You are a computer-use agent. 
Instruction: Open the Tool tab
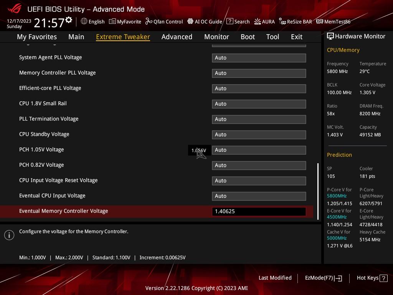(273, 37)
